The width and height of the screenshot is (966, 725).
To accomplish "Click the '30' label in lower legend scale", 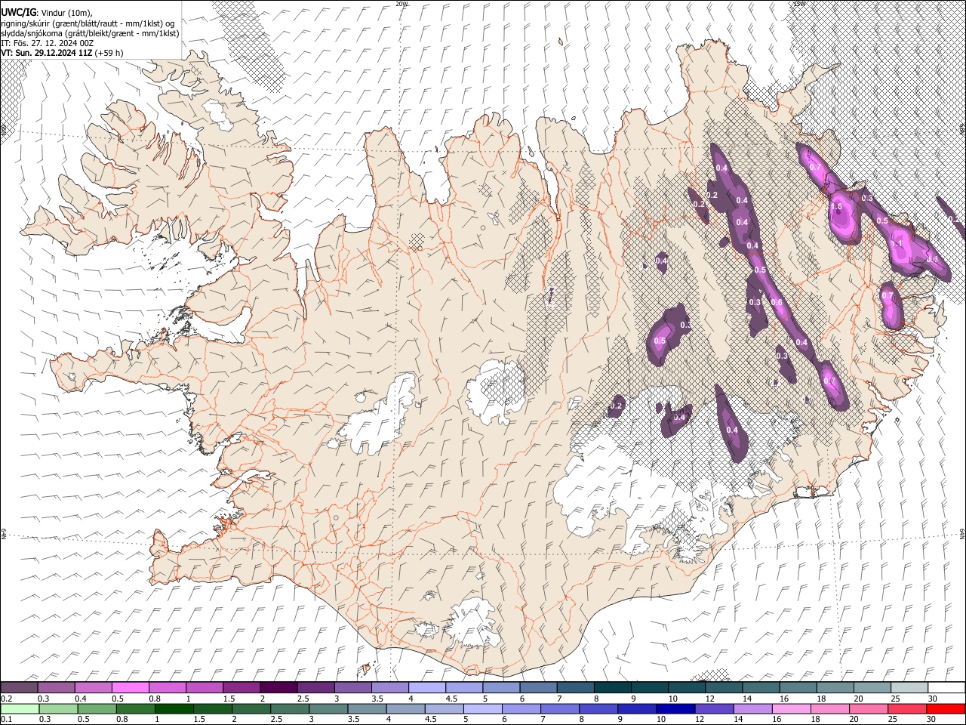I will [933, 720].
